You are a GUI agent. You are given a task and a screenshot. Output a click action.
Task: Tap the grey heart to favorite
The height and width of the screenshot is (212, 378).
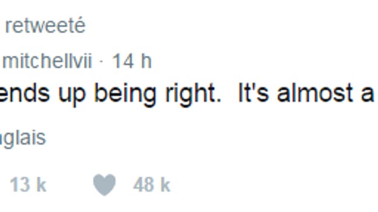click(x=105, y=185)
